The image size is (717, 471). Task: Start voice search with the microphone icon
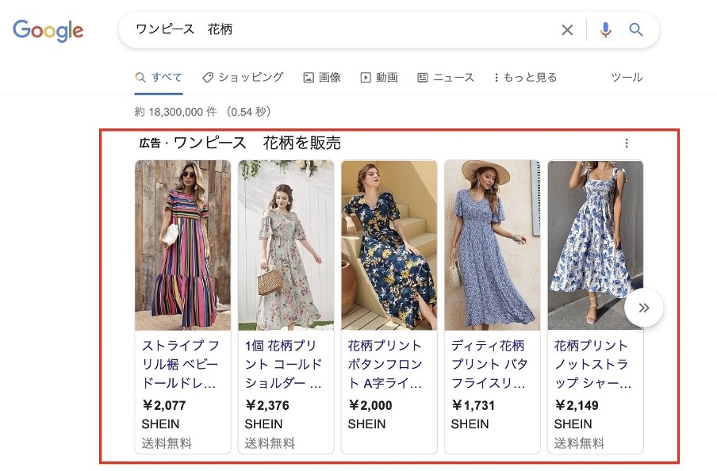coord(605,29)
